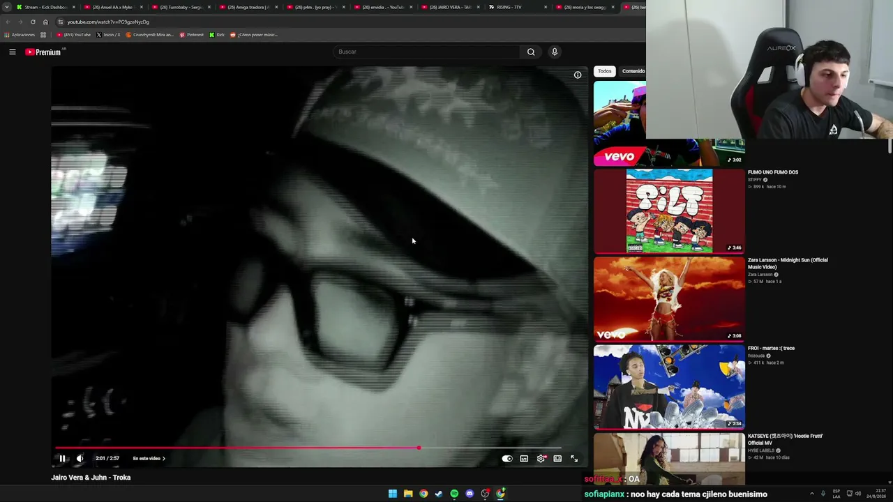
Task: Toggle the autoplay switch in the player
Action: (x=507, y=459)
